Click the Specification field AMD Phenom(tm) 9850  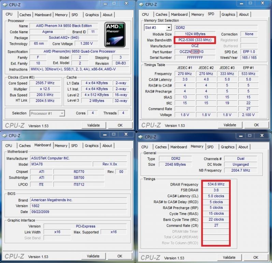coord(80,51)
